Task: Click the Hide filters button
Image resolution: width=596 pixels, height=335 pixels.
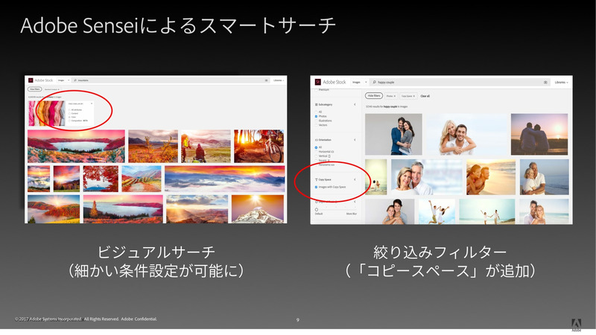Action: pyautogui.click(x=374, y=96)
